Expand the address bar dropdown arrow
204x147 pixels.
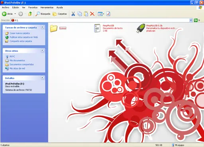(191, 20)
